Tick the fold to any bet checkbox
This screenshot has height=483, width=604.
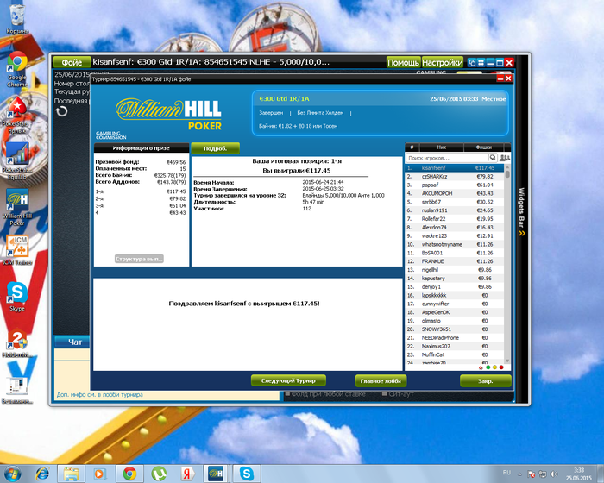pyautogui.click(x=287, y=394)
